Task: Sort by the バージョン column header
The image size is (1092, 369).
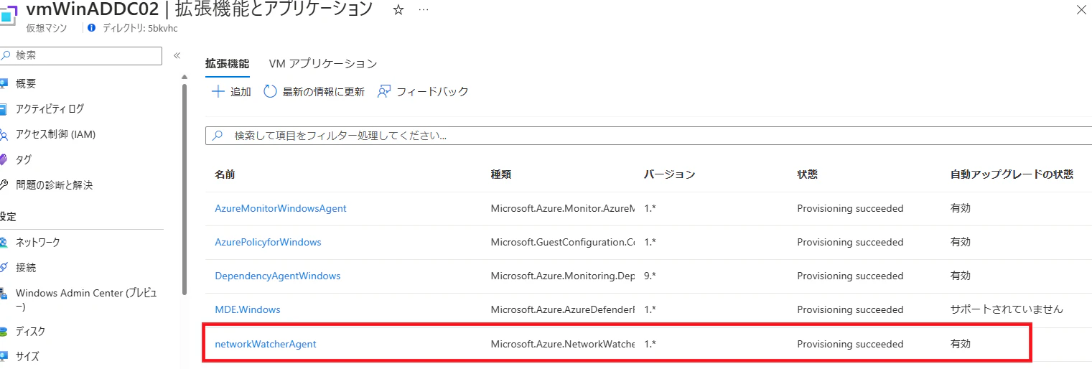Action: 669,174
